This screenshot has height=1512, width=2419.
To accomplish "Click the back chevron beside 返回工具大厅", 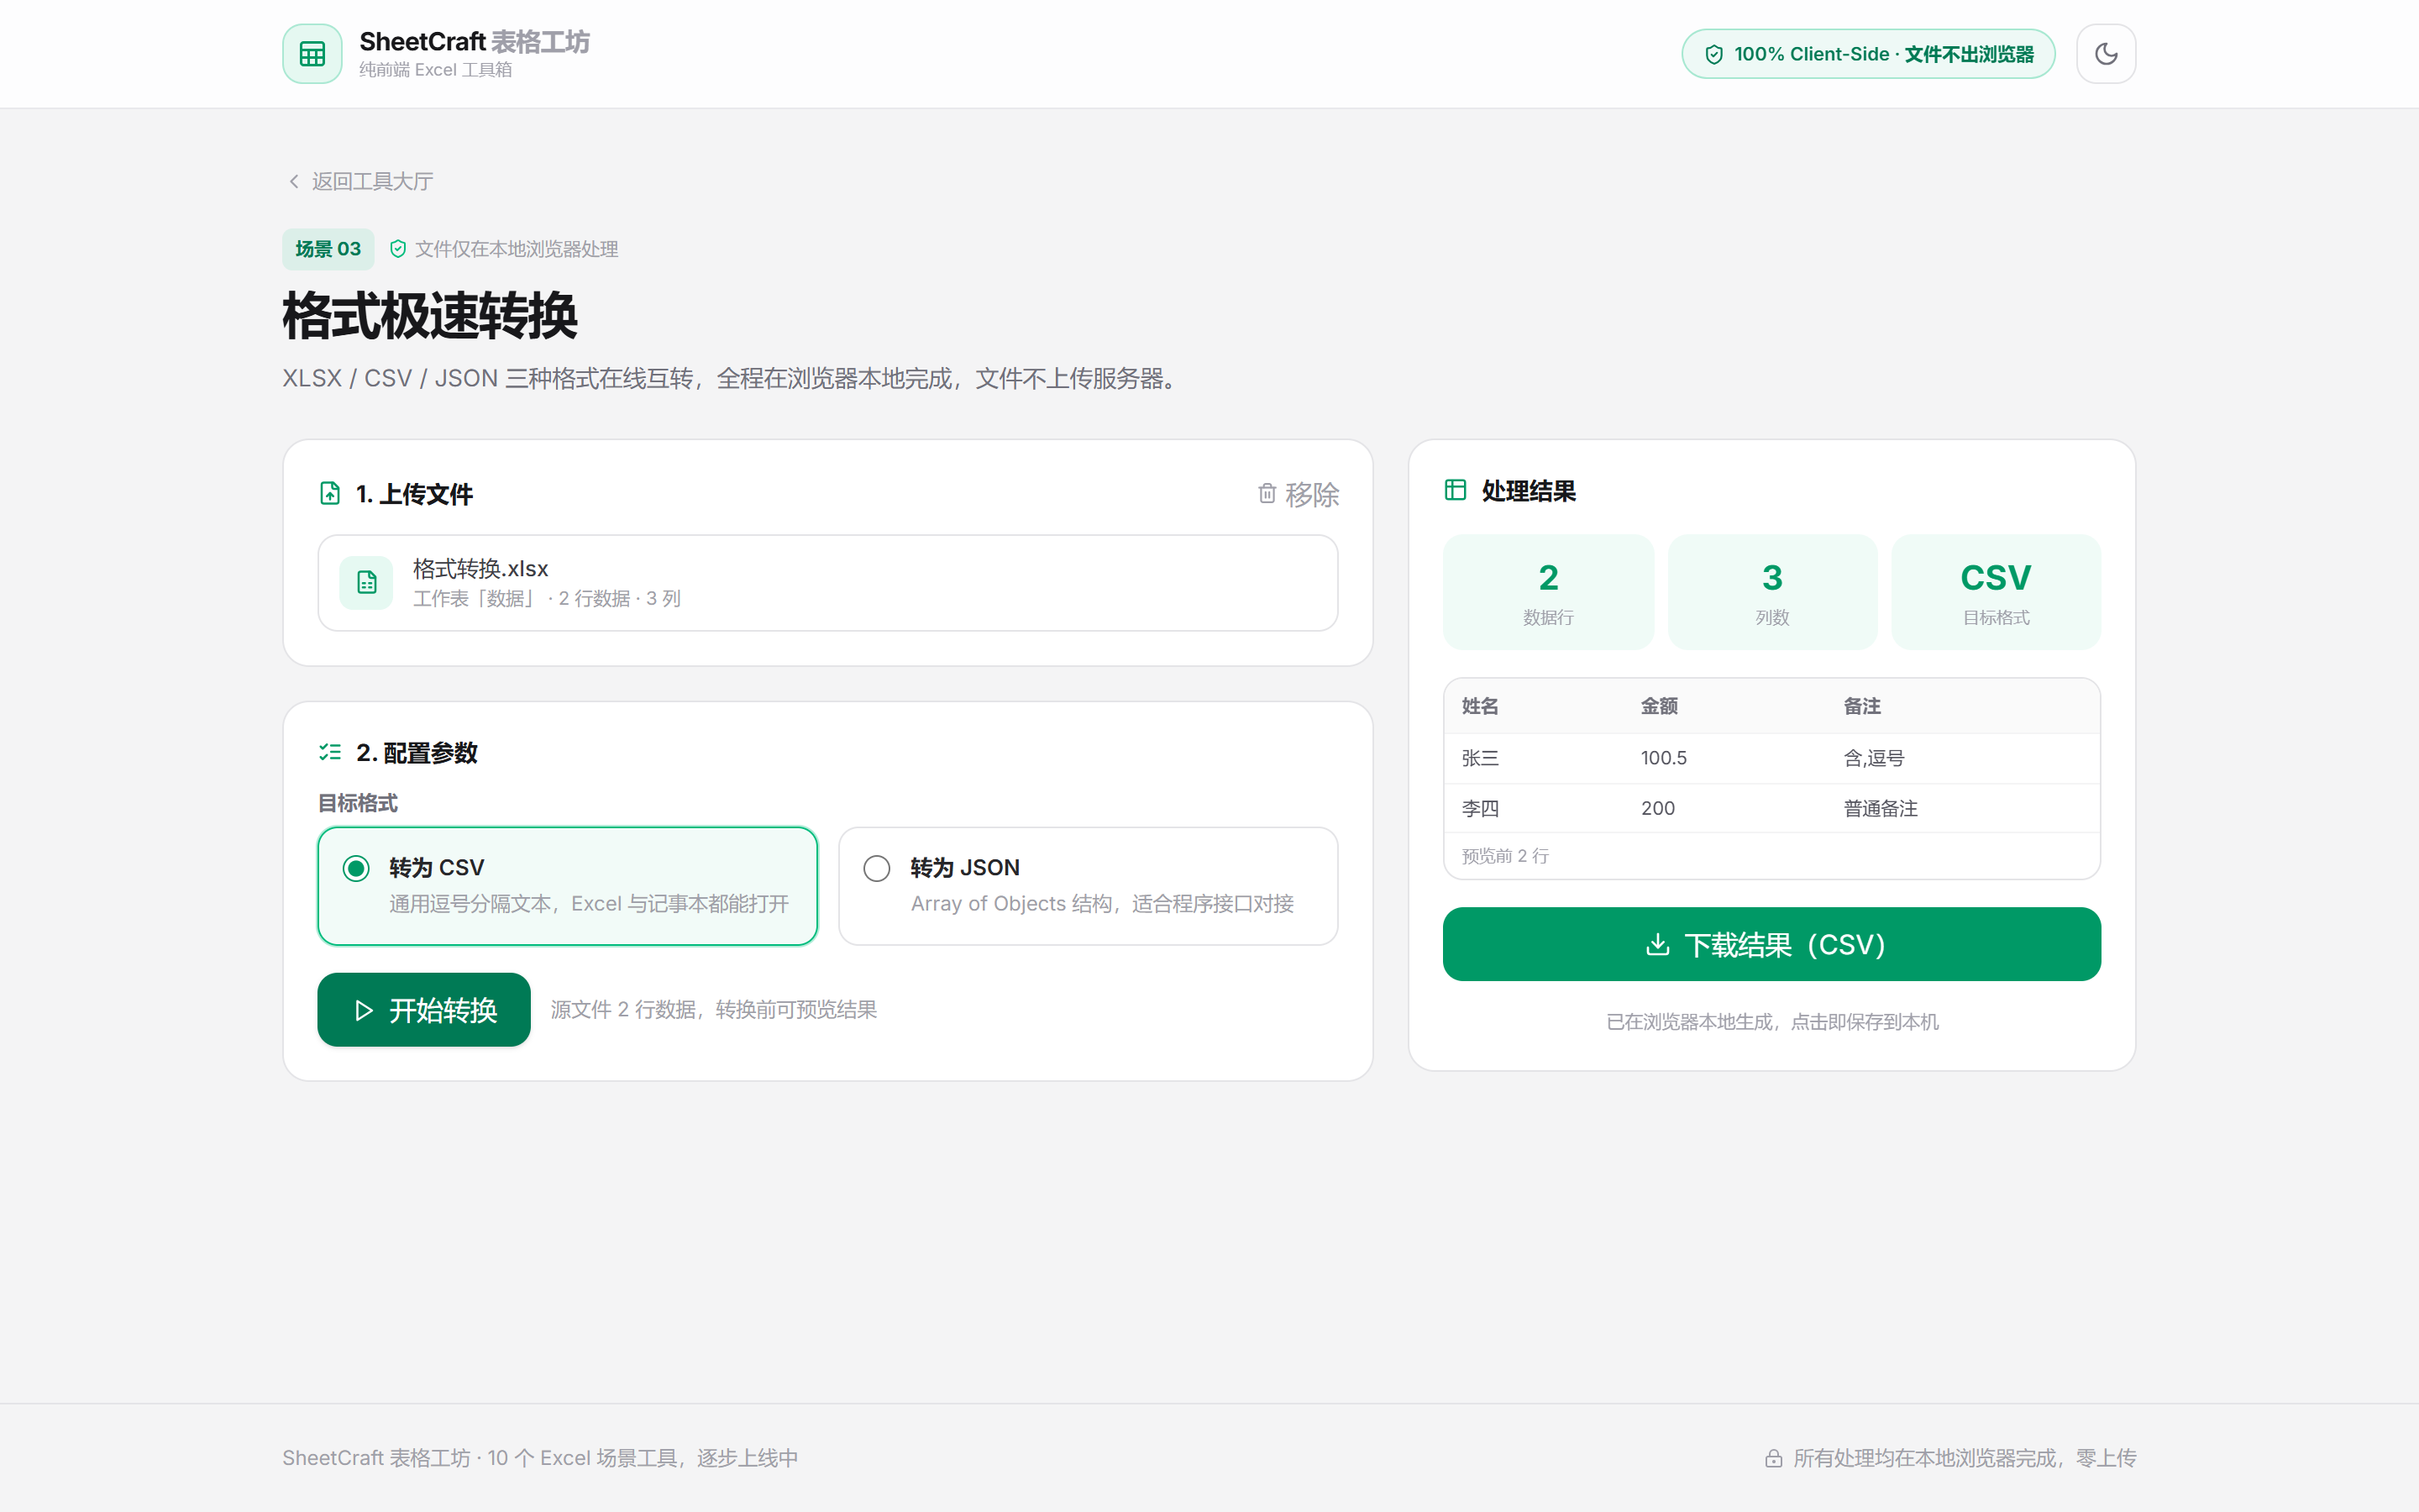I will 294,181.
